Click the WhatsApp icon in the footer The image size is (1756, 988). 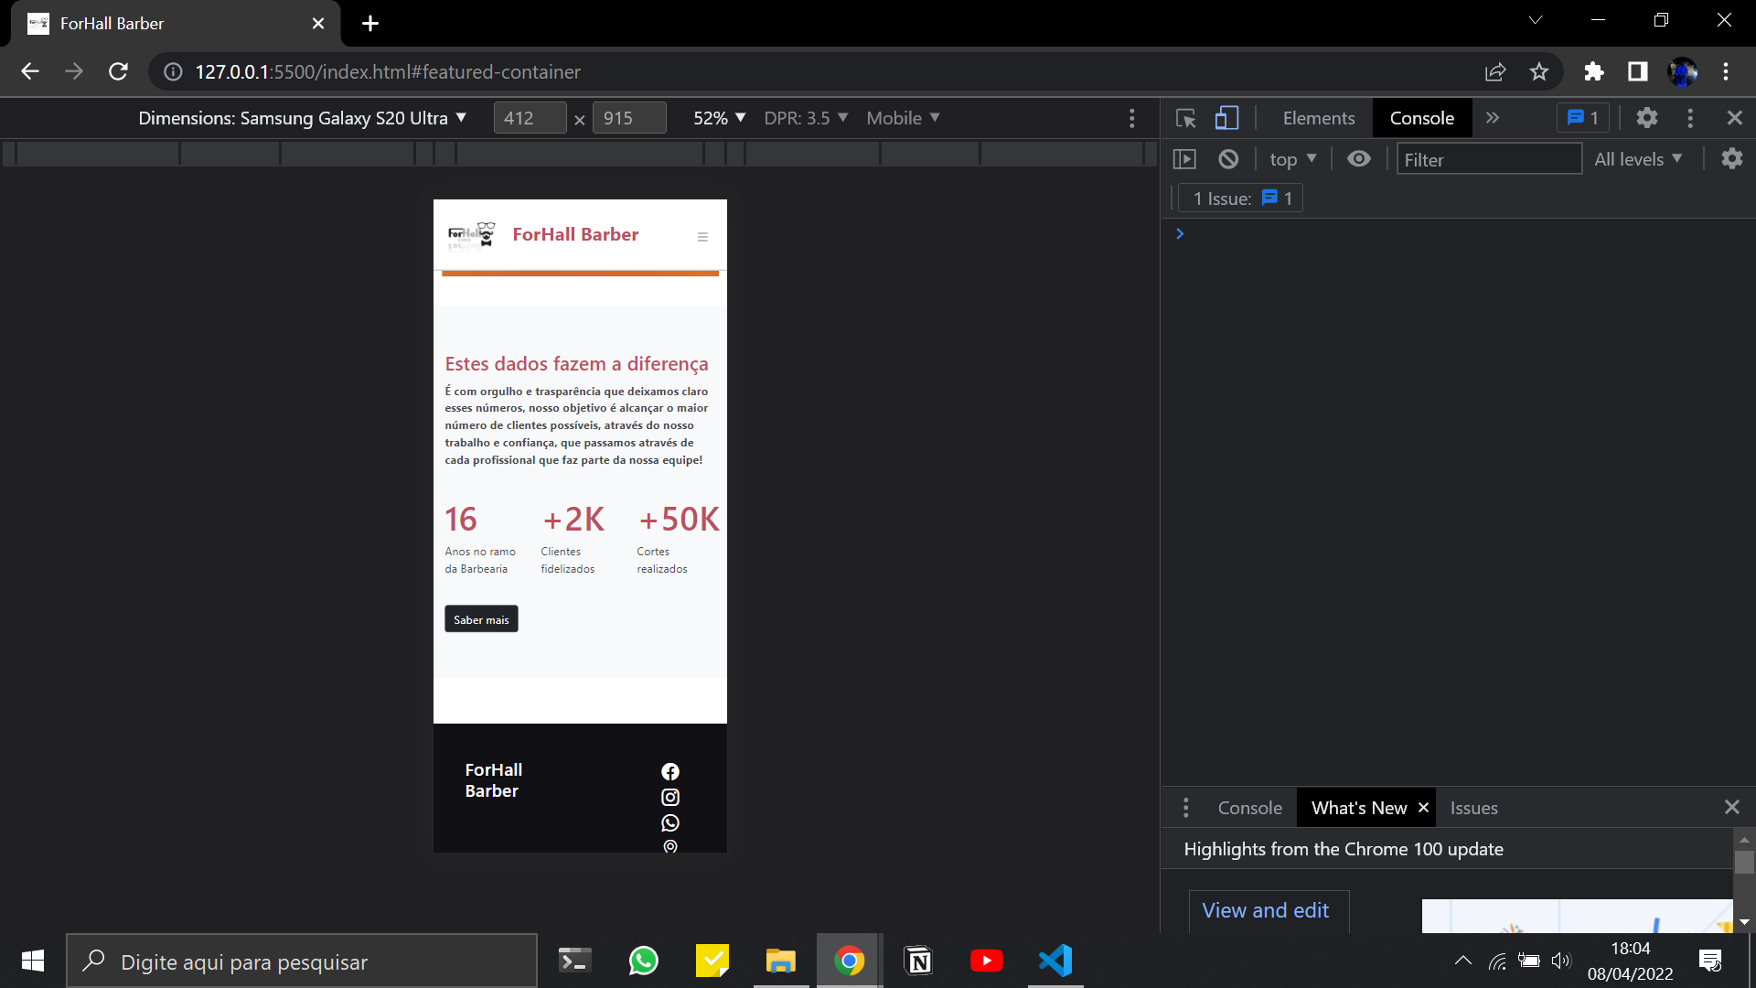pyautogui.click(x=670, y=822)
